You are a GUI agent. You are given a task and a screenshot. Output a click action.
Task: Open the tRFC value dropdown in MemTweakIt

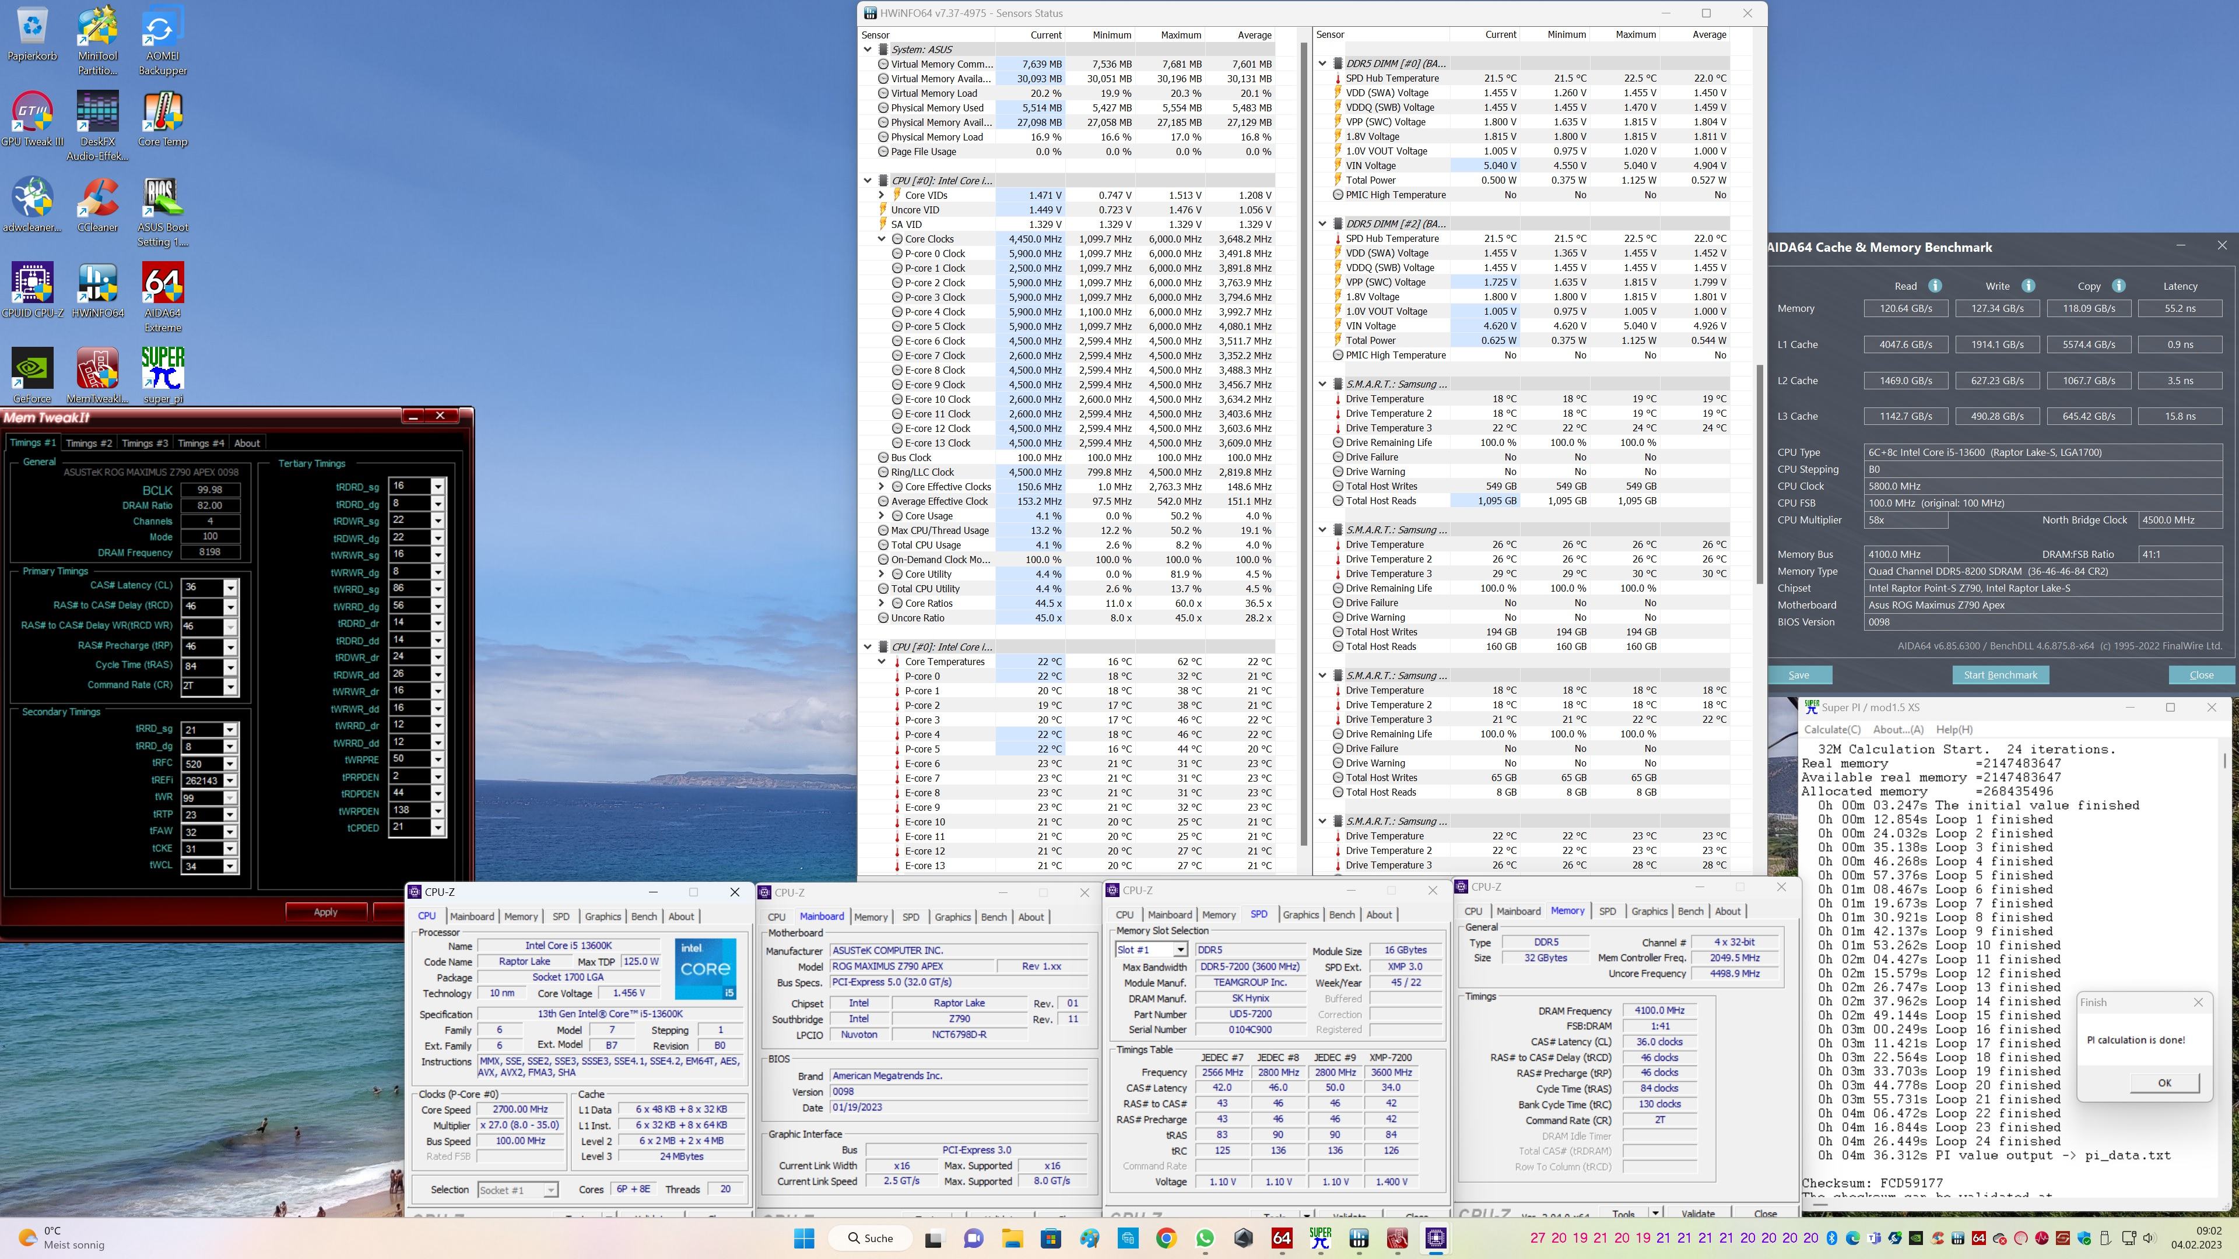click(x=230, y=765)
